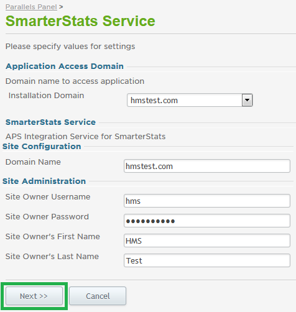296x312 pixels.
Task: Proceed with the Next >> button
Action: point(34,296)
